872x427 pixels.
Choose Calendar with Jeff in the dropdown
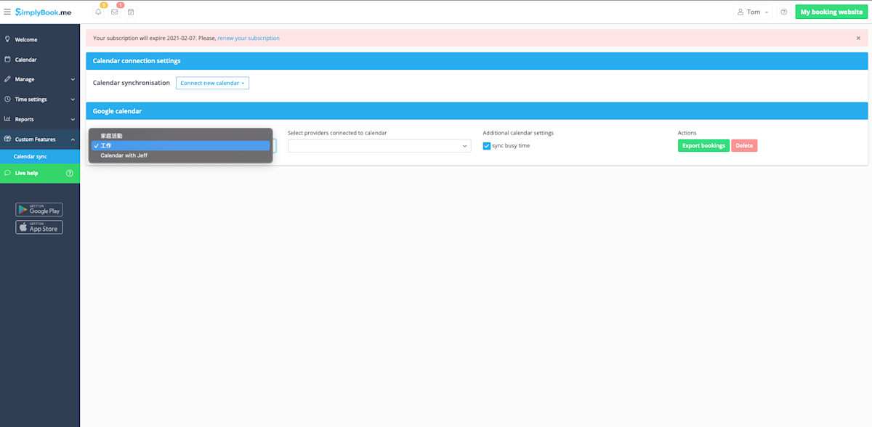125,155
